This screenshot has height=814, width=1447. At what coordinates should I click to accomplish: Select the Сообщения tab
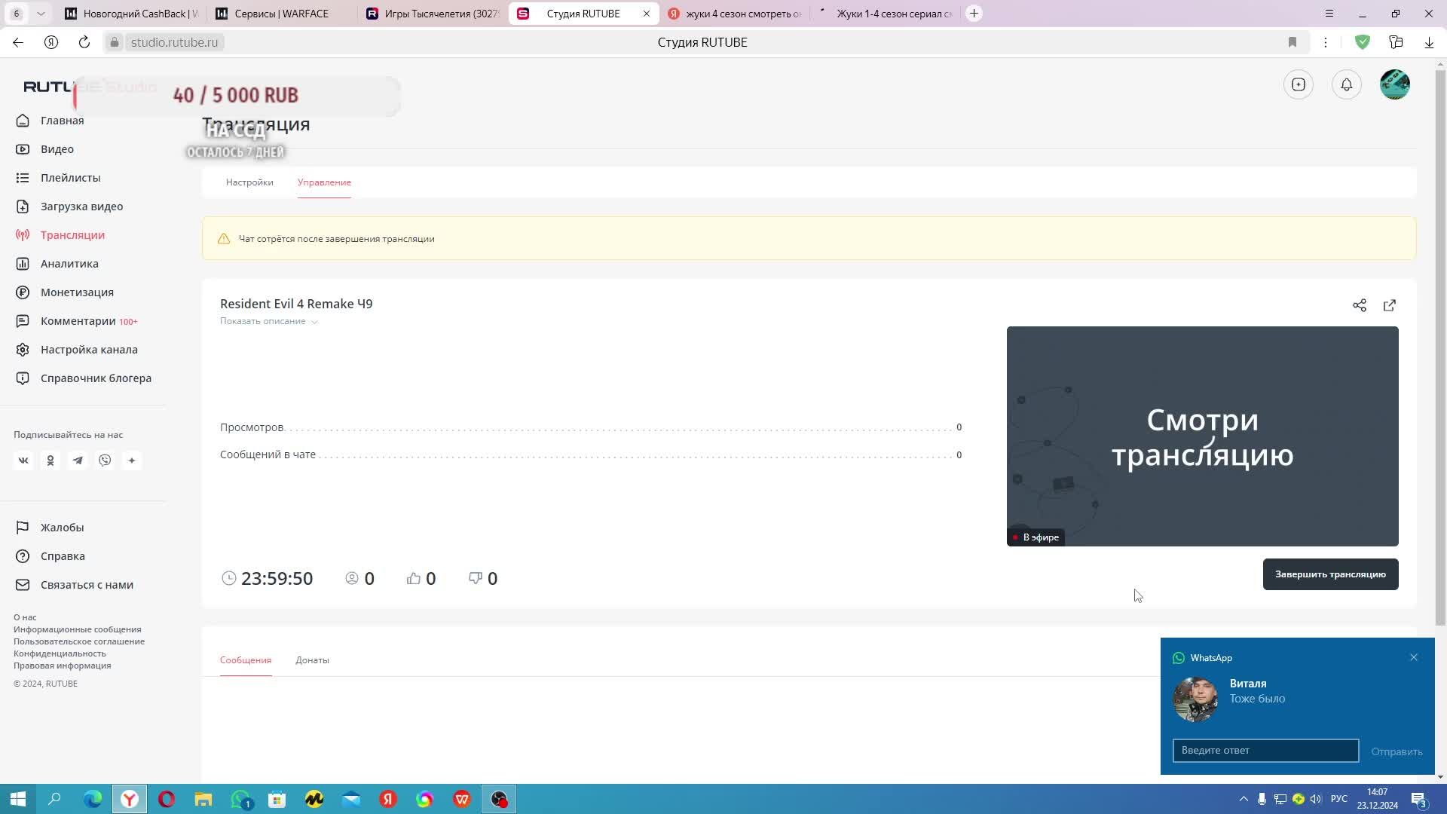tap(246, 660)
